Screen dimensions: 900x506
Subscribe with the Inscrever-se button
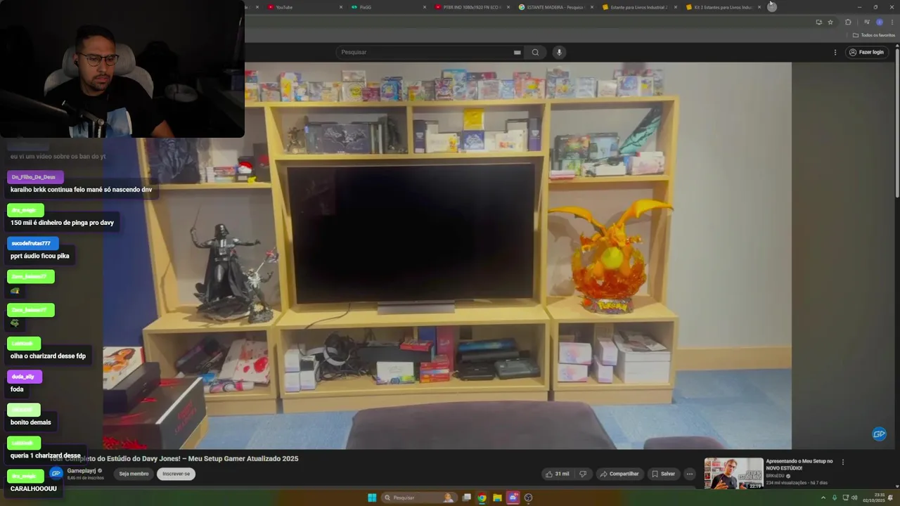pos(176,474)
